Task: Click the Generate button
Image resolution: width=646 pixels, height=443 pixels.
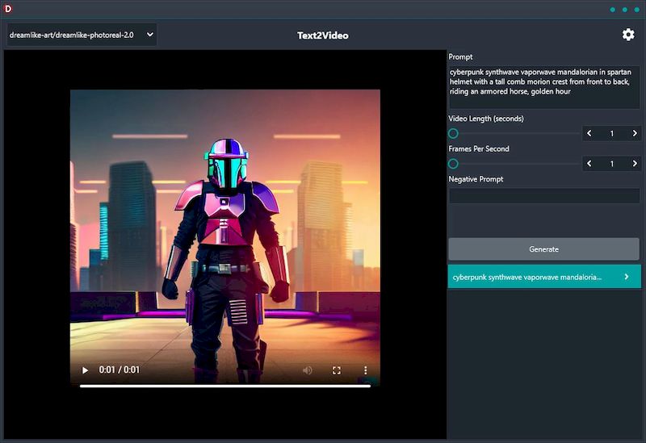Action: point(543,249)
